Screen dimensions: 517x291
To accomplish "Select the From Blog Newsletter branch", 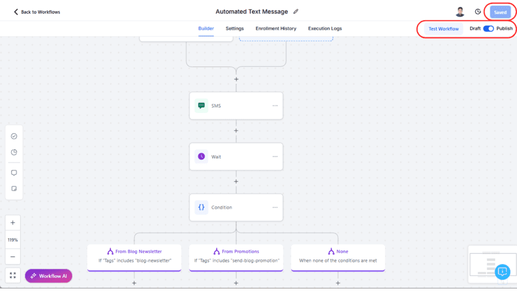I will (134, 256).
